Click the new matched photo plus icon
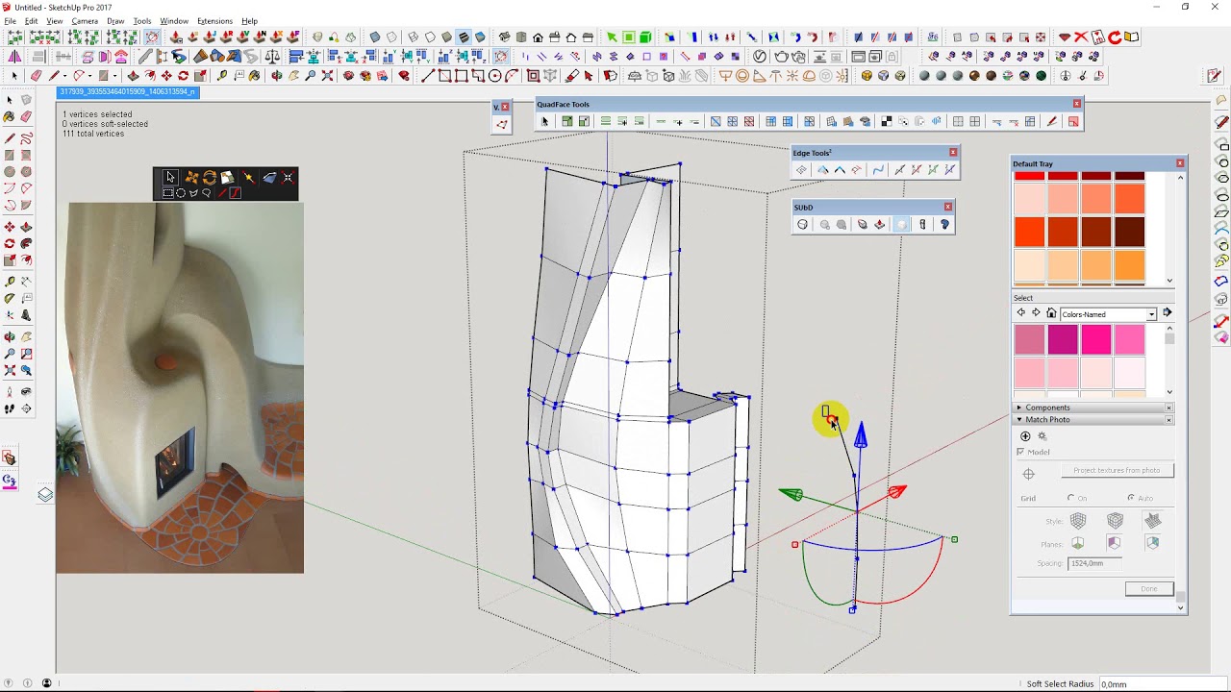Screen dimensions: 1231x692 pyautogui.click(x=1025, y=436)
